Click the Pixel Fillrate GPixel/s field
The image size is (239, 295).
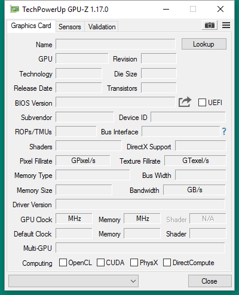click(83, 161)
